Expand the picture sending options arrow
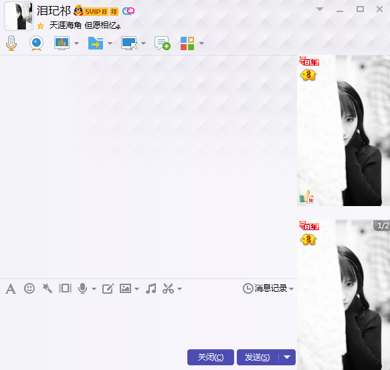Image resolution: width=390 pixels, height=370 pixels. 136,289
